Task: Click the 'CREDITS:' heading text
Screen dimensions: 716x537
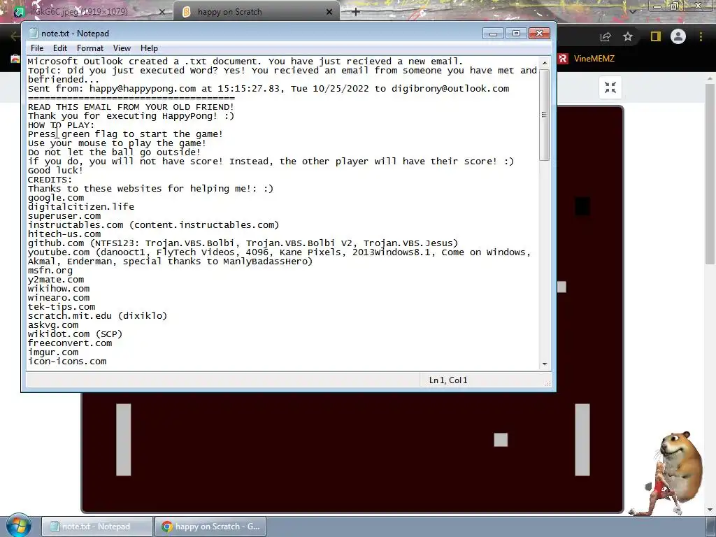Action: pyautogui.click(x=50, y=180)
